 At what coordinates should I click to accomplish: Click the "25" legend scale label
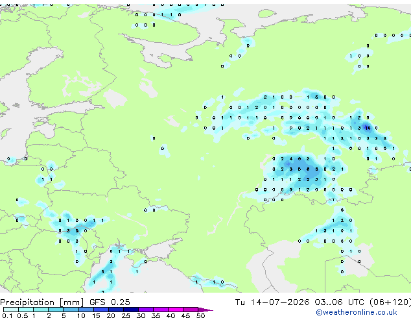[x=126, y=315]
